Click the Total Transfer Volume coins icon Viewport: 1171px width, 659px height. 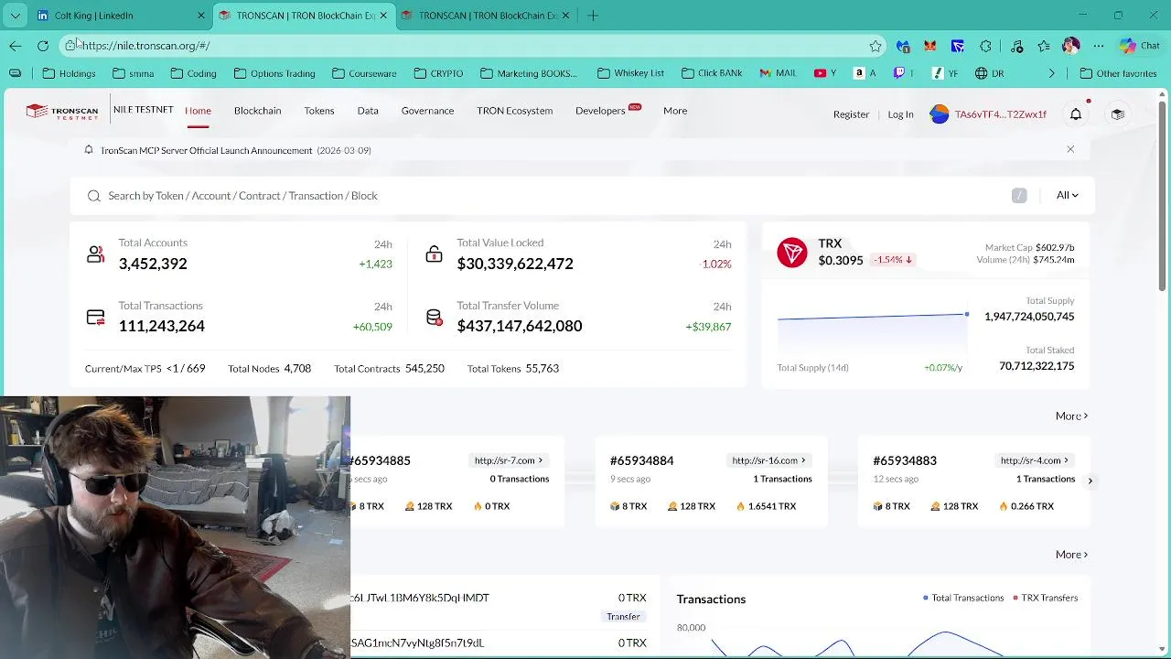click(434, 318)
